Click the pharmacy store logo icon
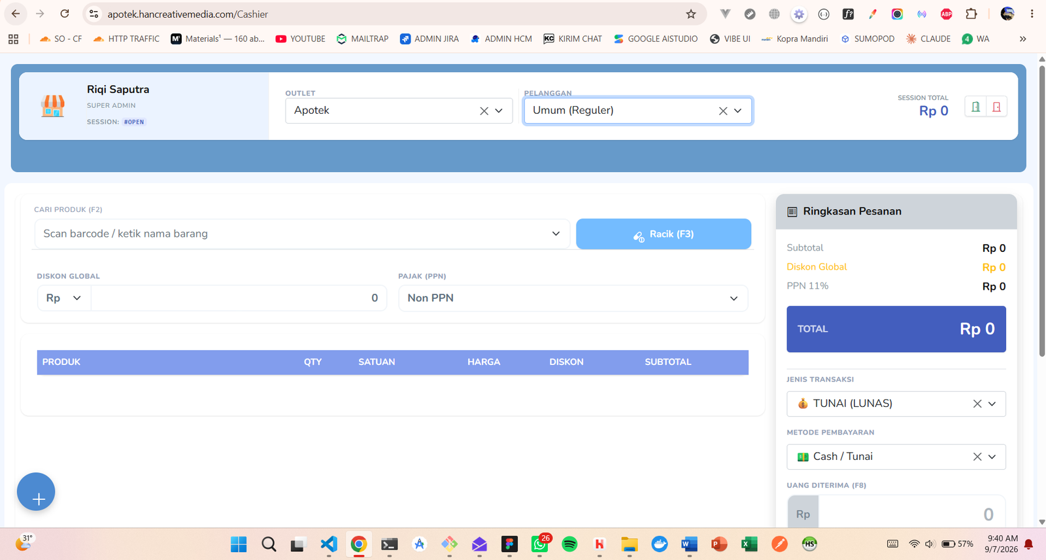Screen dimensions: 1046x560 (x=53, y=106)
